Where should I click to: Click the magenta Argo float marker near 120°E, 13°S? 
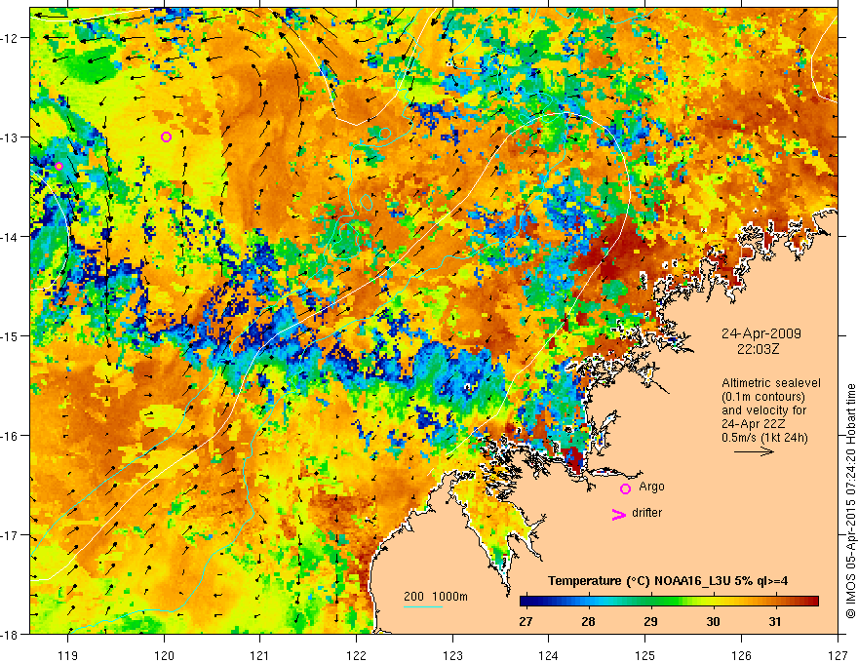point(167,136)
